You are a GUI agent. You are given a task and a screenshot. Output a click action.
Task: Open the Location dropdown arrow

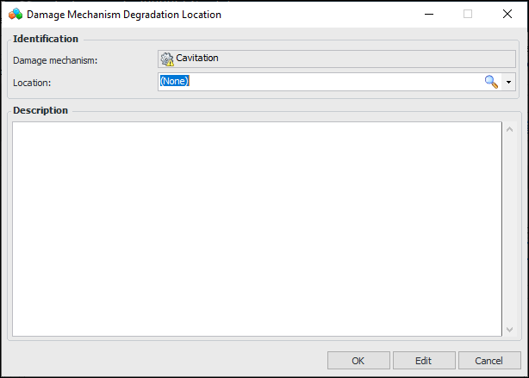[508, 82]
